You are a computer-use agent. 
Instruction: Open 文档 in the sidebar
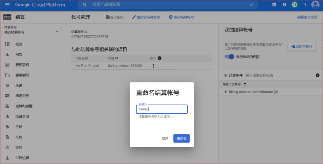tap(19, 137)
